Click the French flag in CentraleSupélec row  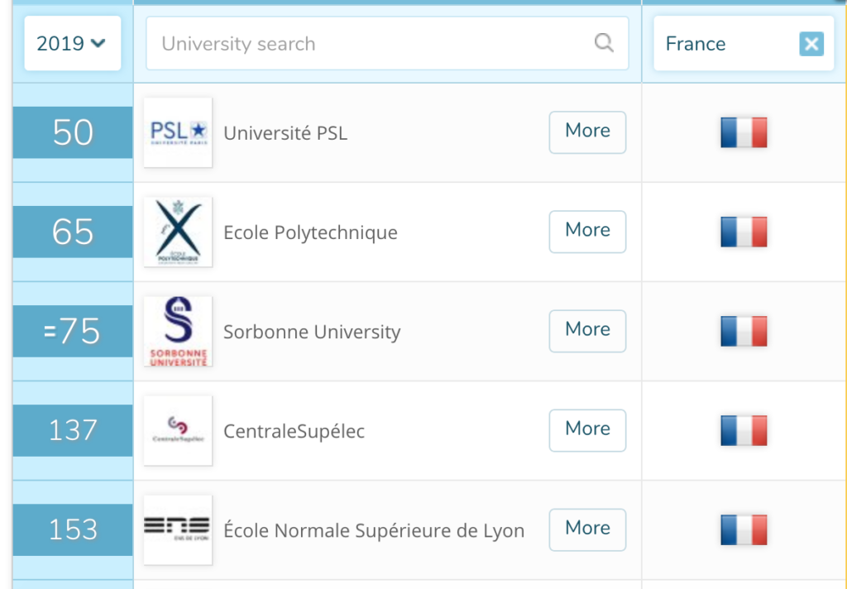(x=744, y=431)
